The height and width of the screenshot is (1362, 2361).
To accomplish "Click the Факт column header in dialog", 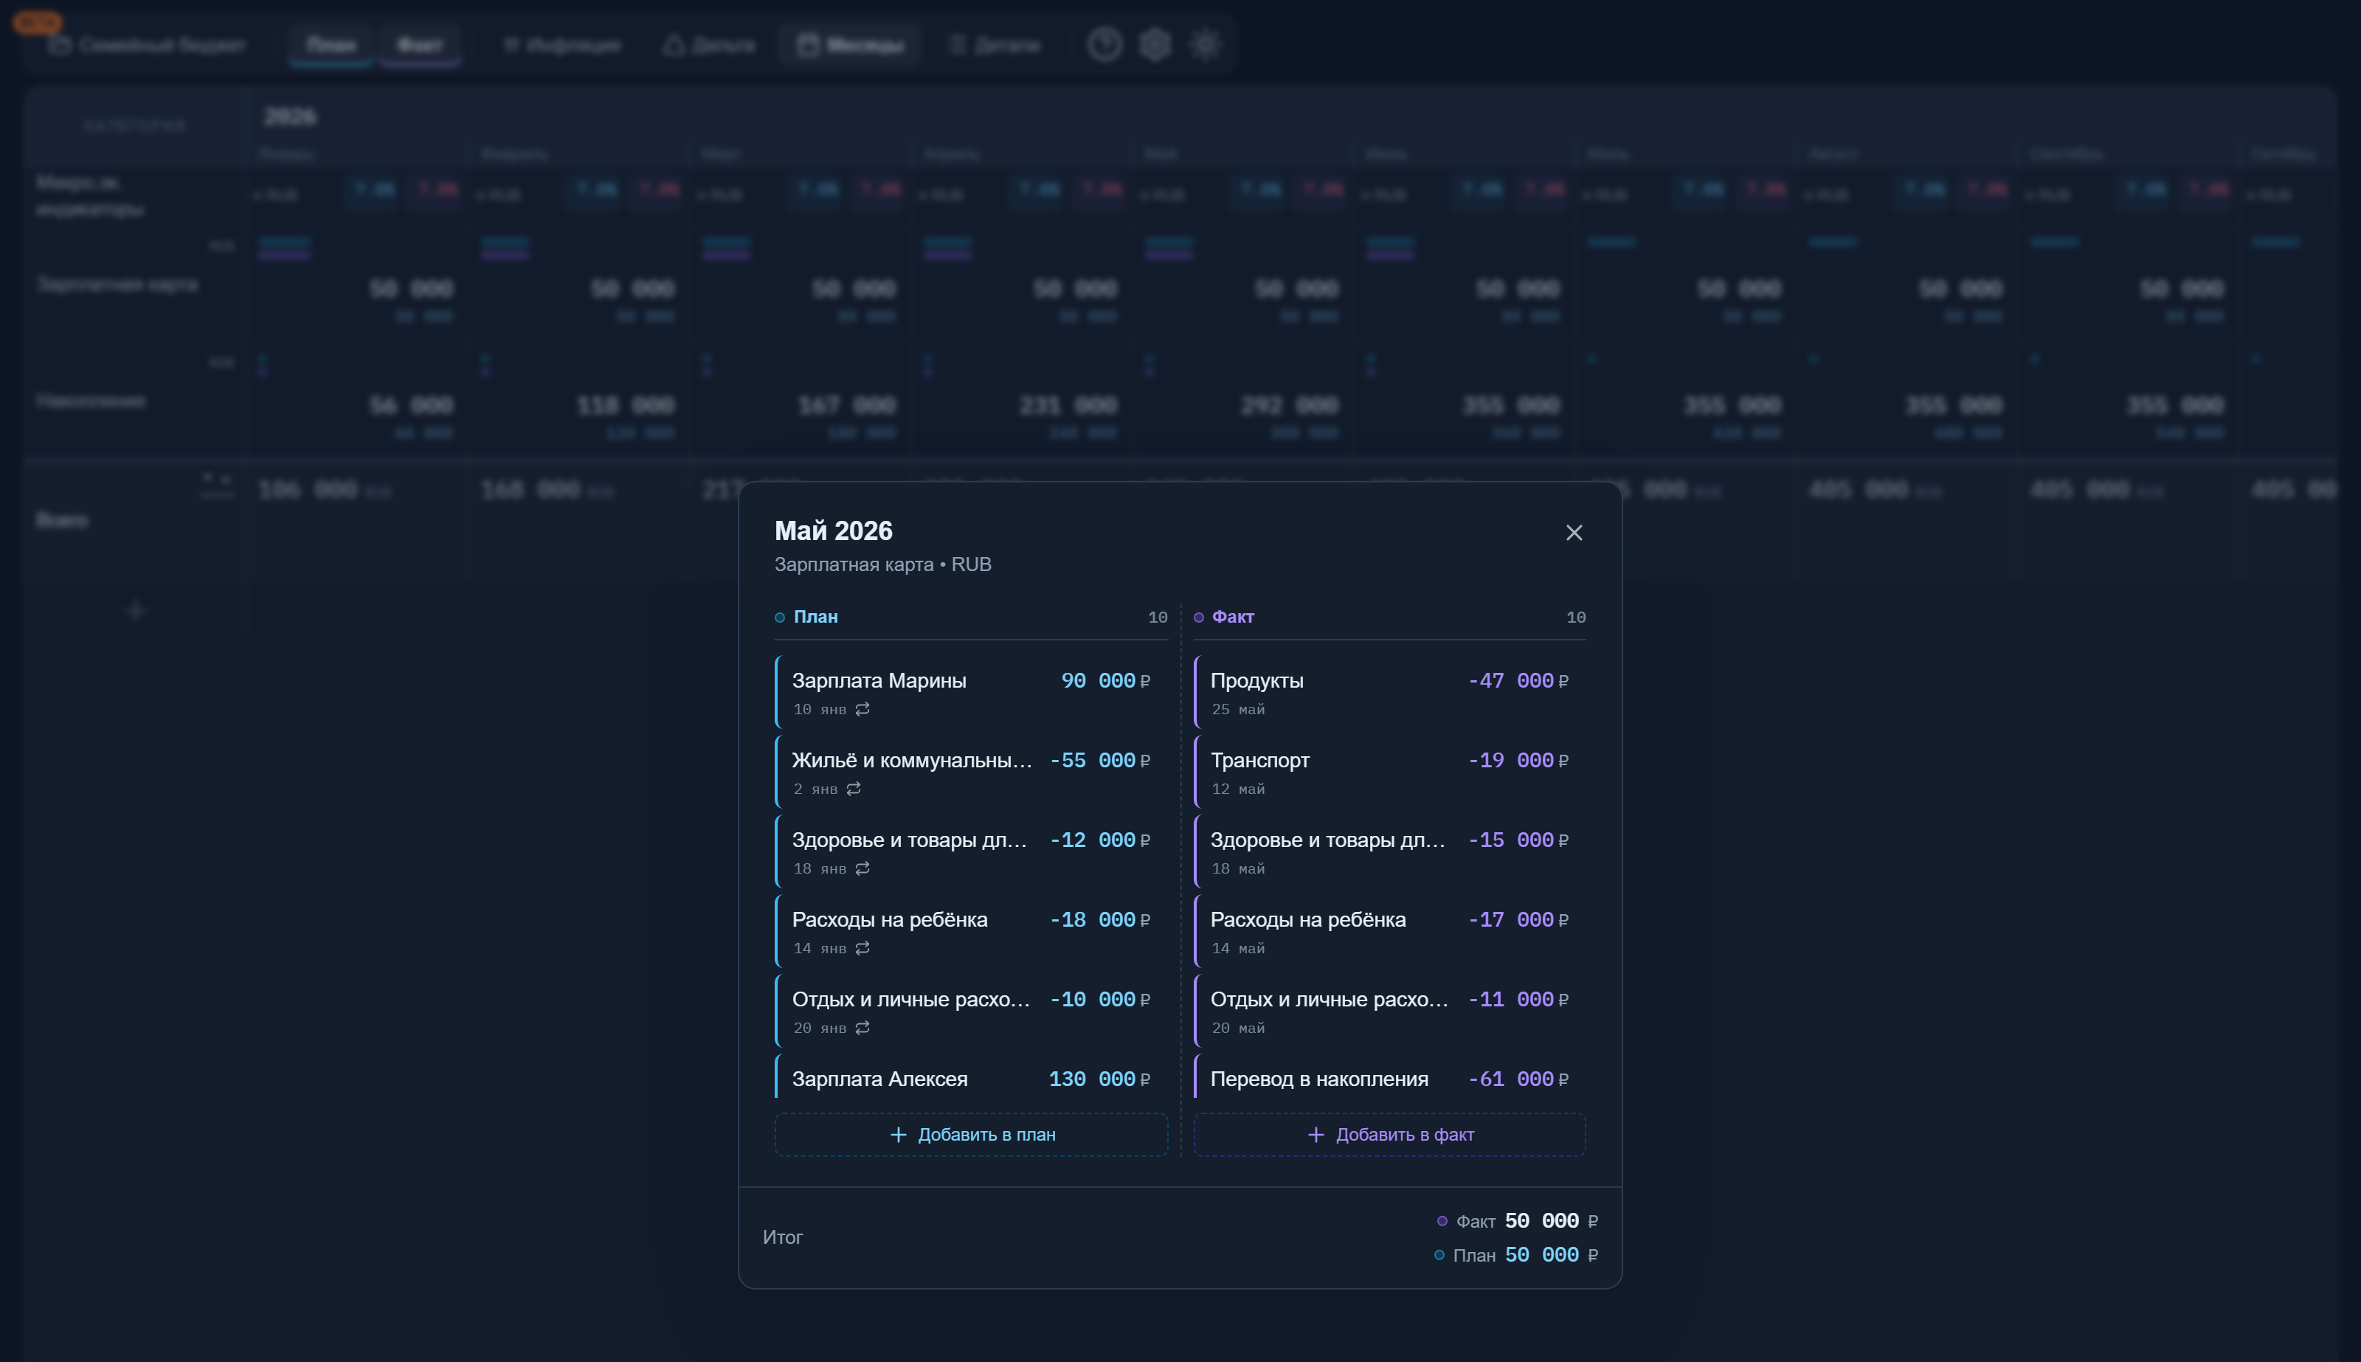I will pyautogui.click(x=1233, y=617).
